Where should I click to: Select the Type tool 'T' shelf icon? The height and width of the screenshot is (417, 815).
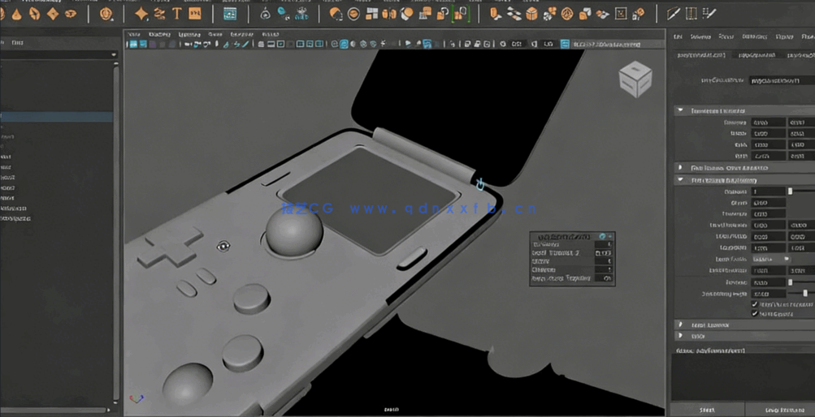[176, 14]
